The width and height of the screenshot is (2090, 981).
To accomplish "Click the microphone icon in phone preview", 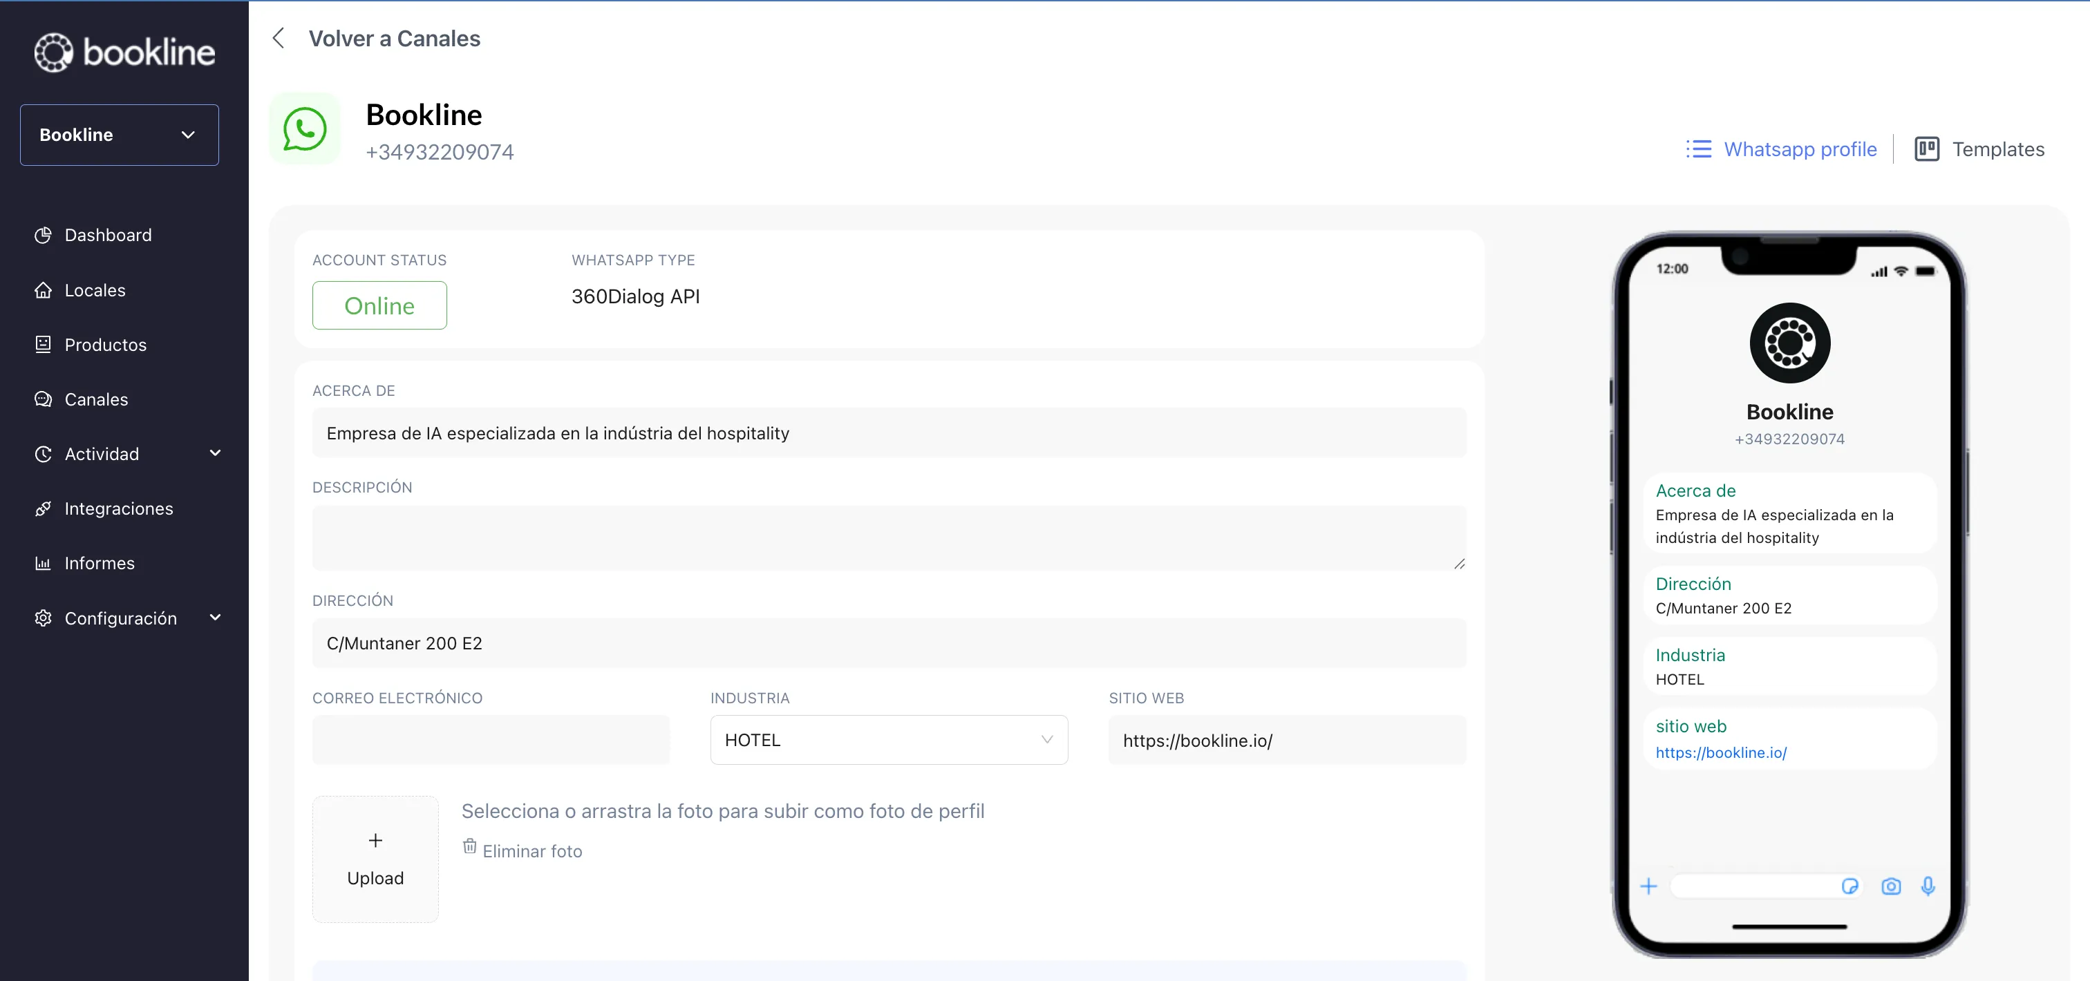I will (1928, 886).
